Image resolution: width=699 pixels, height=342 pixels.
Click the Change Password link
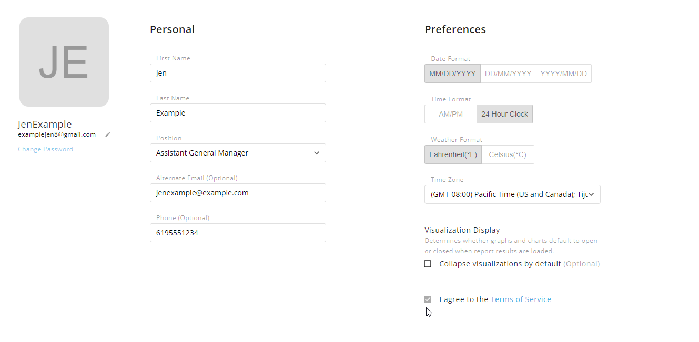[x=45, y=149]
